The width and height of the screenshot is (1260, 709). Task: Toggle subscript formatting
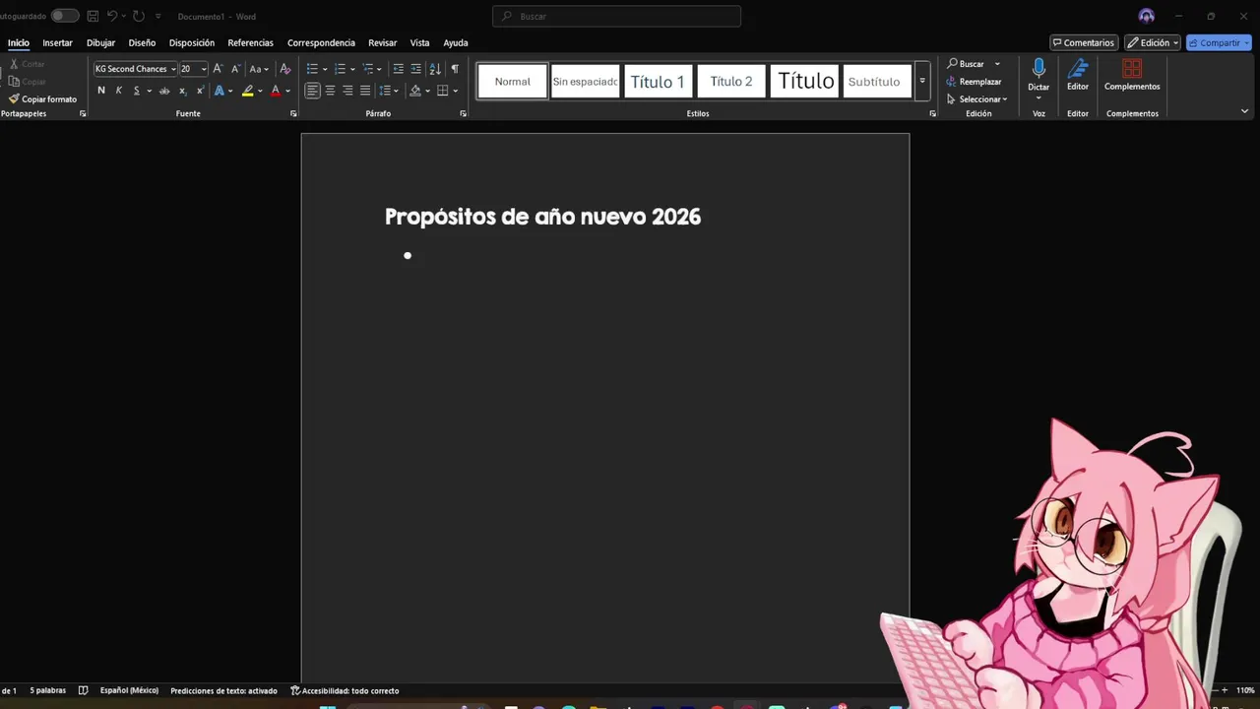click(x=182, y=91)
